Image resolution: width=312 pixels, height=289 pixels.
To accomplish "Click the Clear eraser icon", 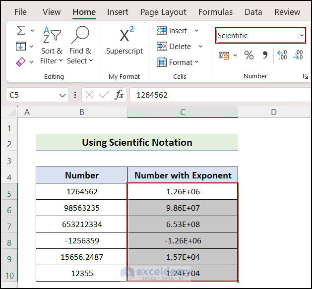I will [21, 62].
